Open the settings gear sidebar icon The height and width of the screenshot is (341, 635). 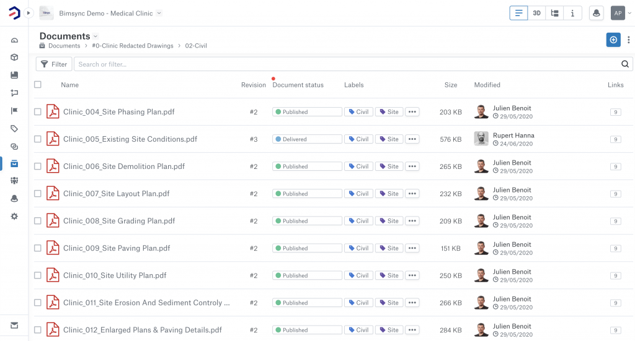pos(14,217)
